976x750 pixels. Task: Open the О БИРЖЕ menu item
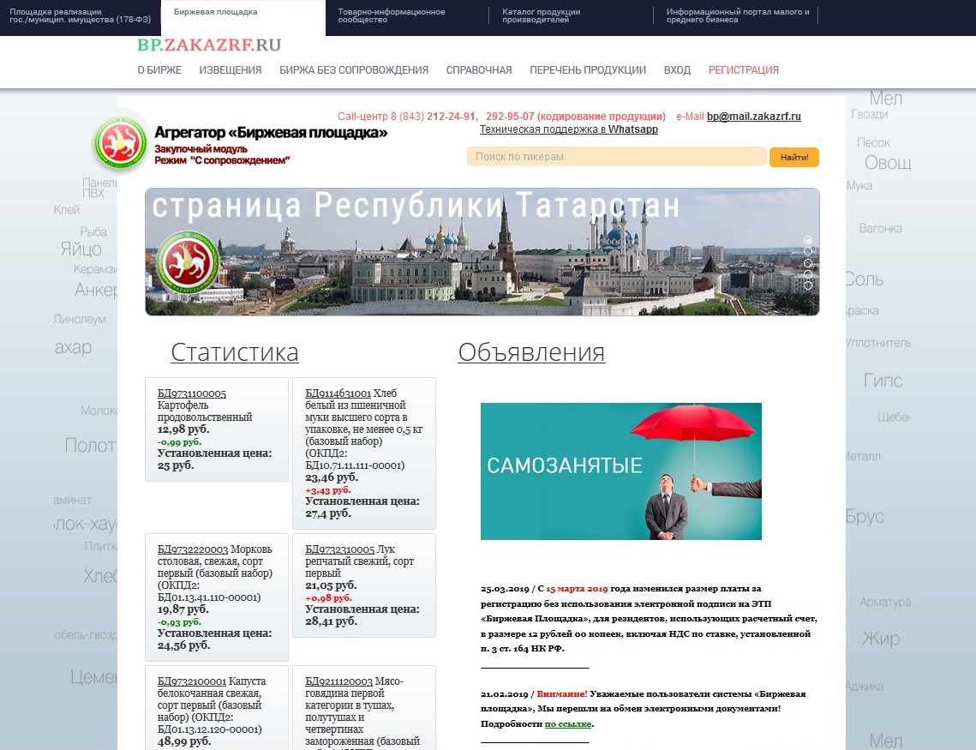click(x=159, y=70)
